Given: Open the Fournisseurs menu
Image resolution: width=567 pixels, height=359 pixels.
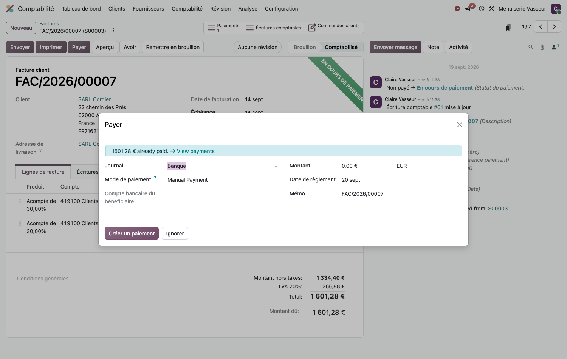Looking at the screenshot, I should point(148,9).
